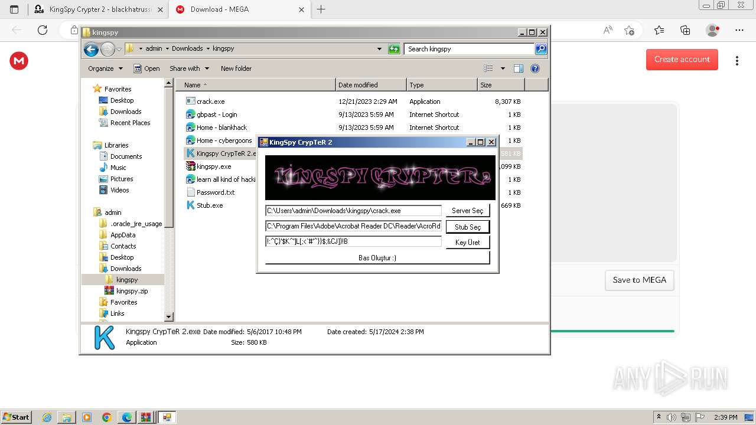
Task: Open the Share with dropdown
Action: pos(189,68)
